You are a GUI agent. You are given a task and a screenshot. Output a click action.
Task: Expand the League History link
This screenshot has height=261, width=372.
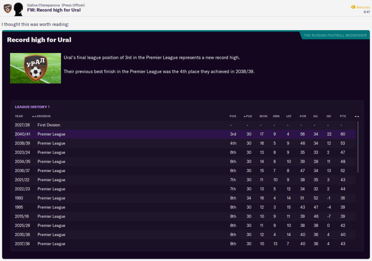32,107
